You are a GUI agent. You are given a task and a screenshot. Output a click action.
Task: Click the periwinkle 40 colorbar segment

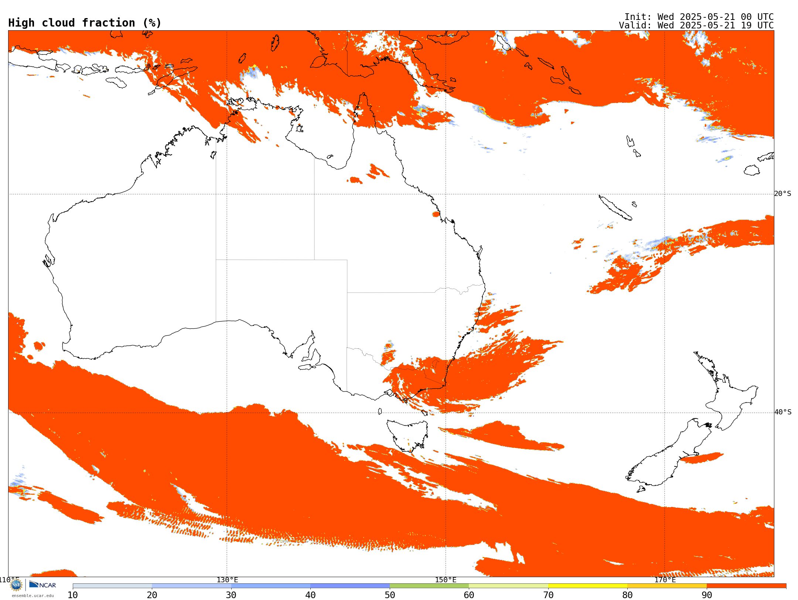click(350, 586)
